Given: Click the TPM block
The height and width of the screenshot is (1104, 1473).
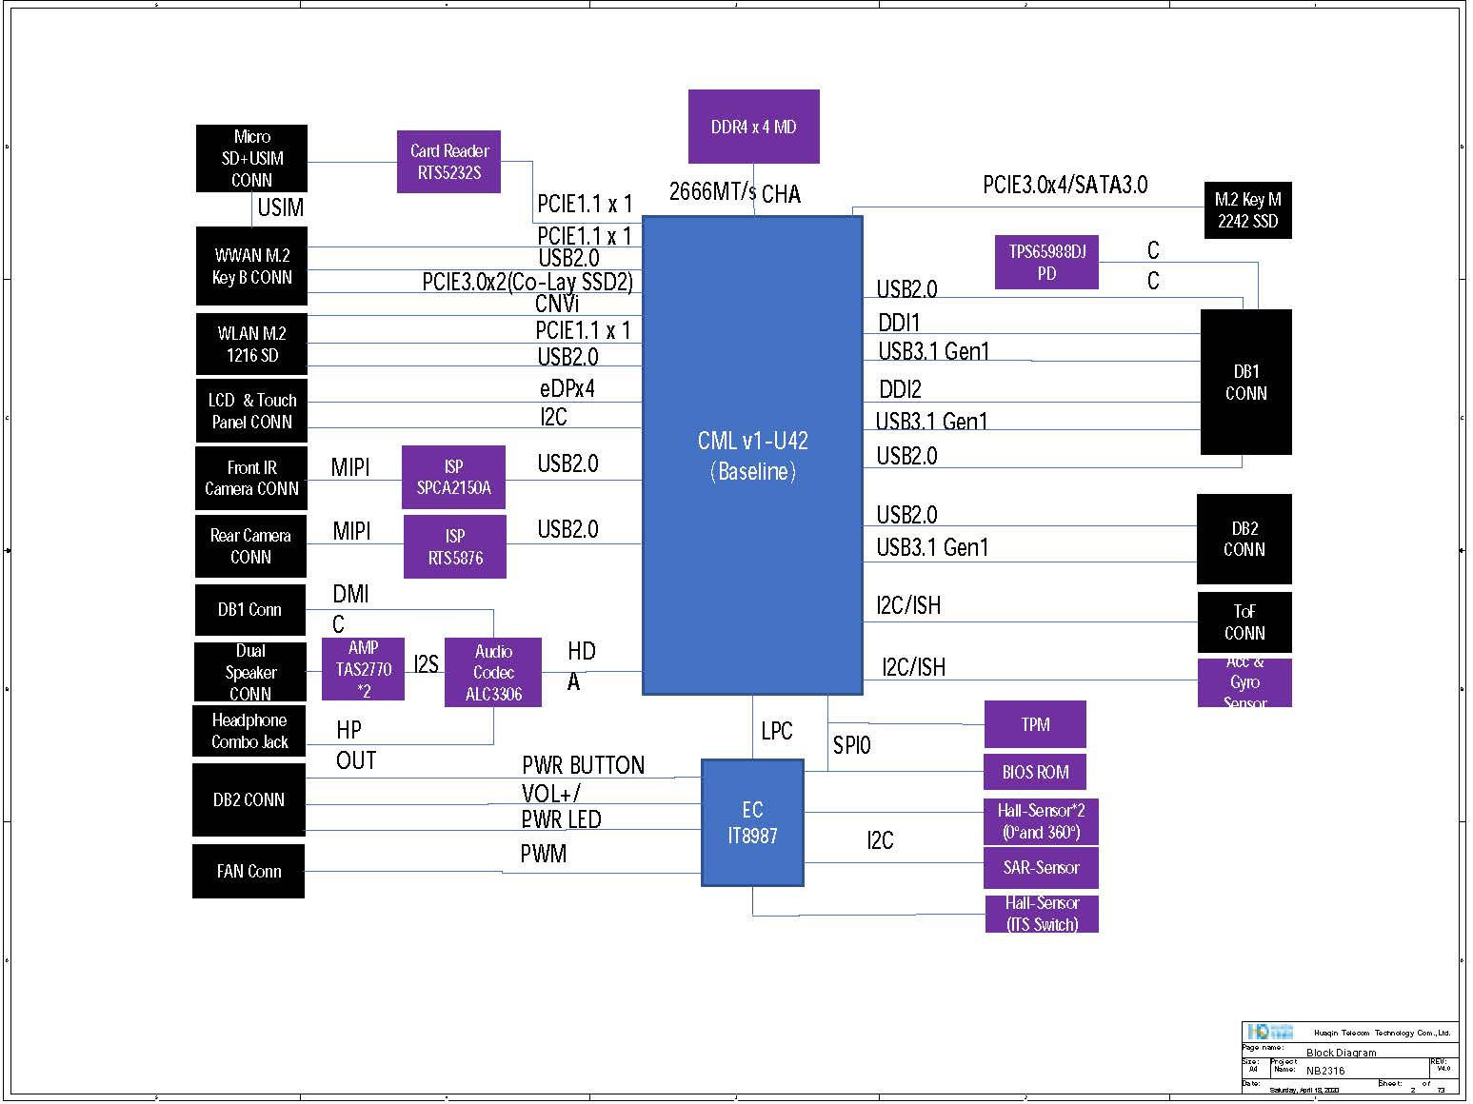Looking at the screenshot, I should (1034, 724).
